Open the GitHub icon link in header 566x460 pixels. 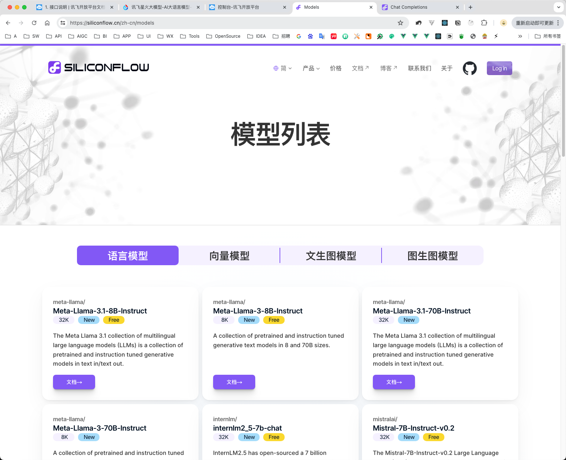pos(469,68)
